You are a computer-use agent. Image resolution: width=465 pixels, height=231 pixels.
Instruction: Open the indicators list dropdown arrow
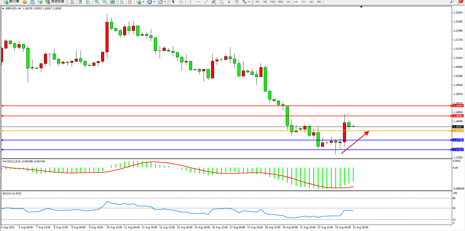(143, 2)
